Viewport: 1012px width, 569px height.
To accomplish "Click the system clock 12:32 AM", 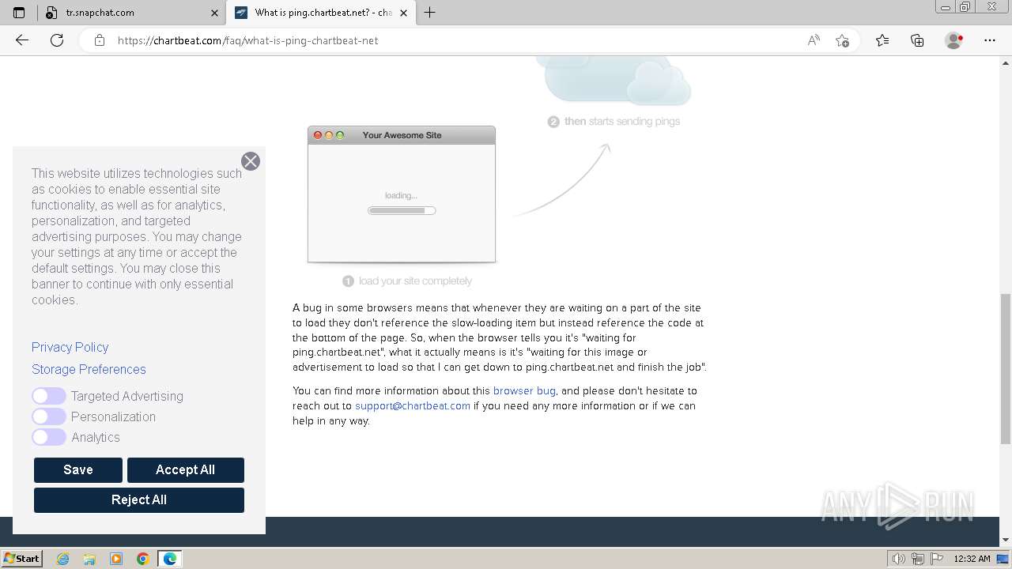I will 972,559.
